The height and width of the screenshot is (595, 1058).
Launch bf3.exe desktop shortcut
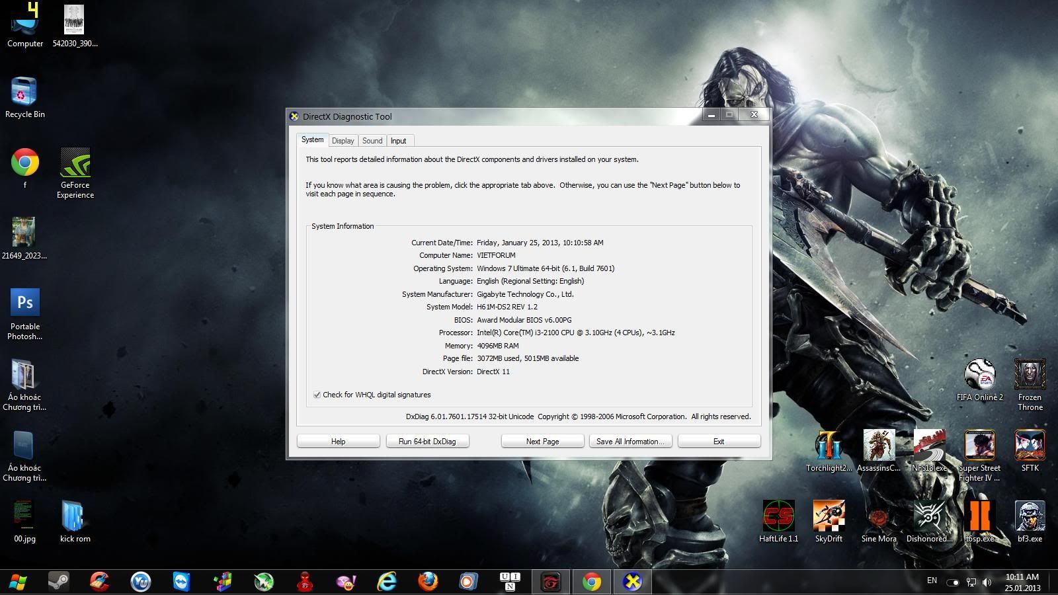click(x=1030, y=522)
